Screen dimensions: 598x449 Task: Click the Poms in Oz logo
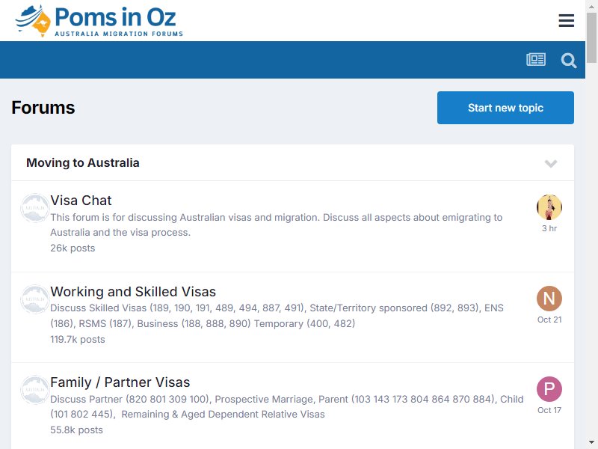(x=99, y=21)
